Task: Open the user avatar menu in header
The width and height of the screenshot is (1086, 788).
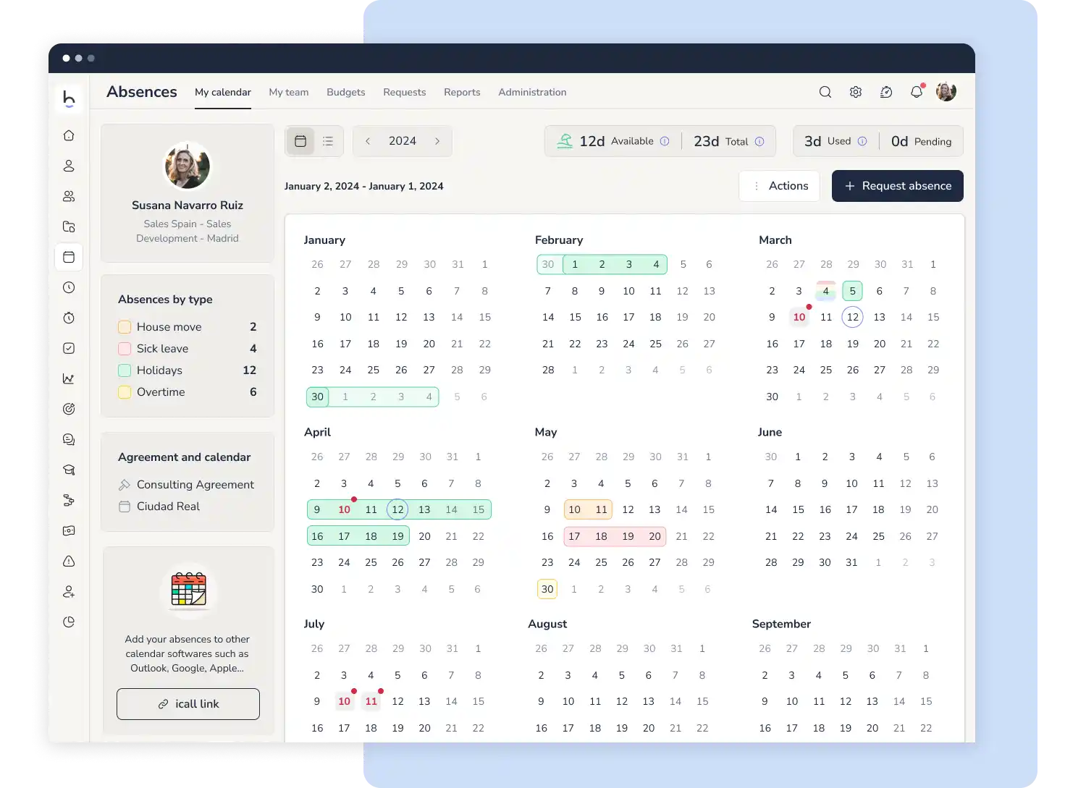Action: coord(946,92)
